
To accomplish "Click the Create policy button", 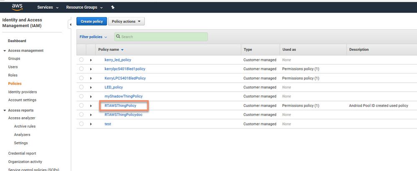I will point(91,21).
